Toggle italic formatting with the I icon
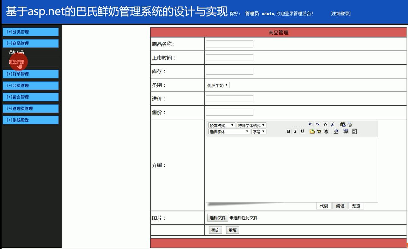Viewport: 408px width, 249px height. pos(295,131)
